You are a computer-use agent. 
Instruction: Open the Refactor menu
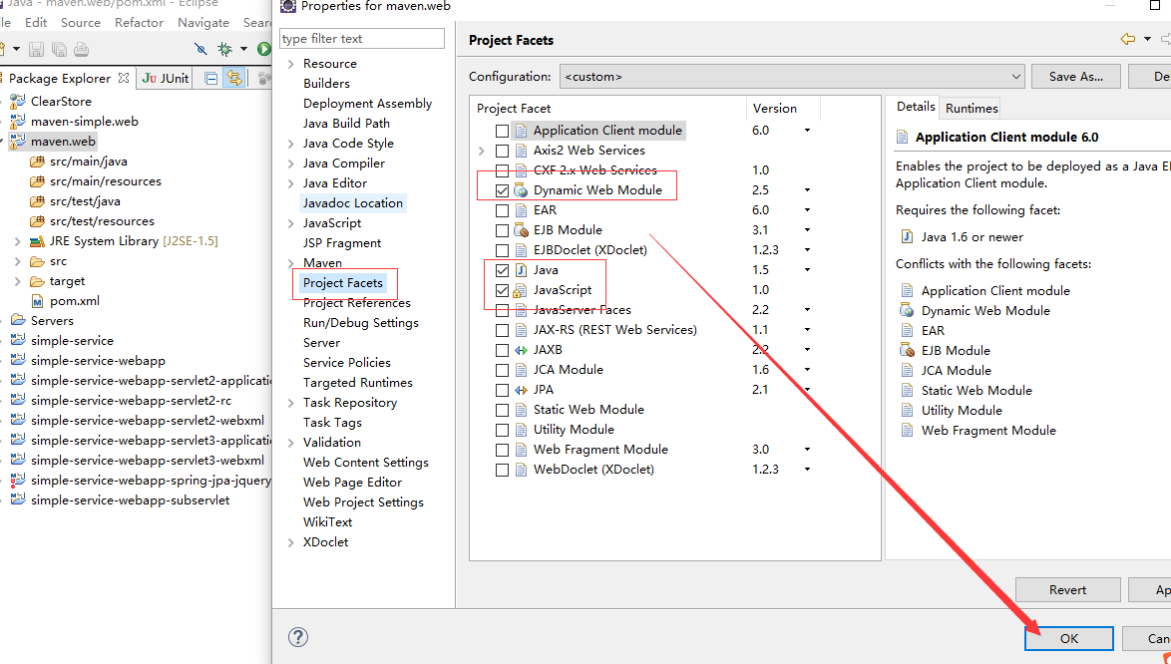pos(139,22)
